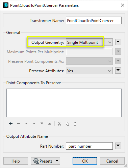The image size is (128, 168).
Task: Move selected component to bottom
Action: (x=50, y=124)
